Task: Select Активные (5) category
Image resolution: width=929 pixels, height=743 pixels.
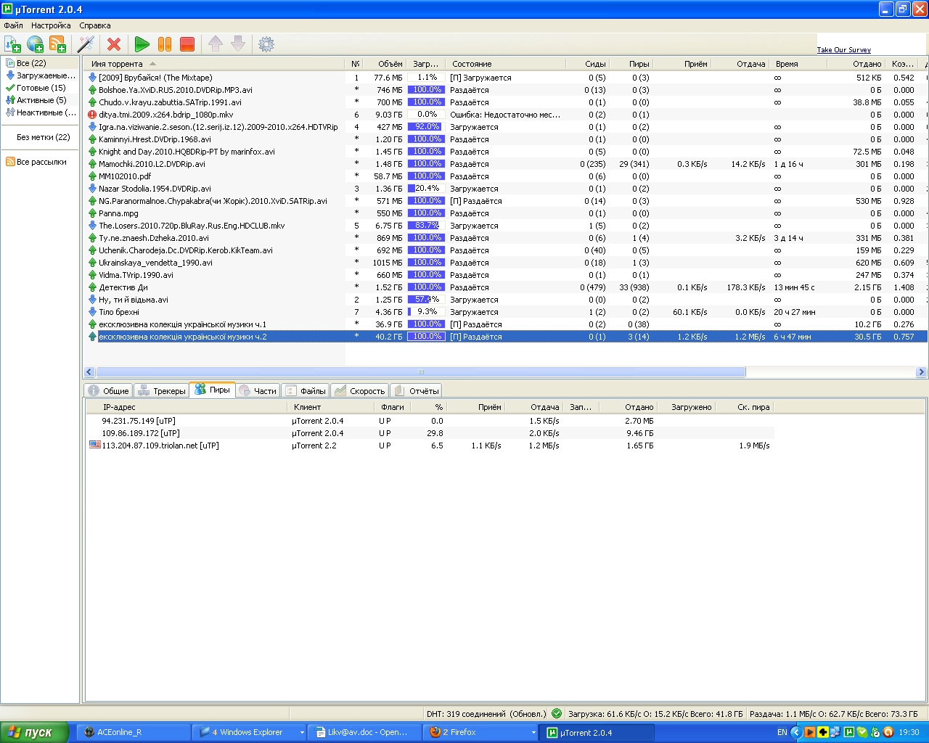Action: tap(41, 100)
